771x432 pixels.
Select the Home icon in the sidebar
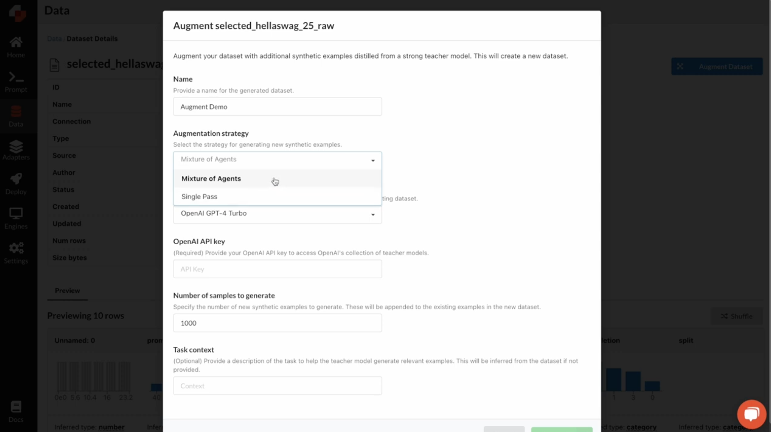point(16,46)
